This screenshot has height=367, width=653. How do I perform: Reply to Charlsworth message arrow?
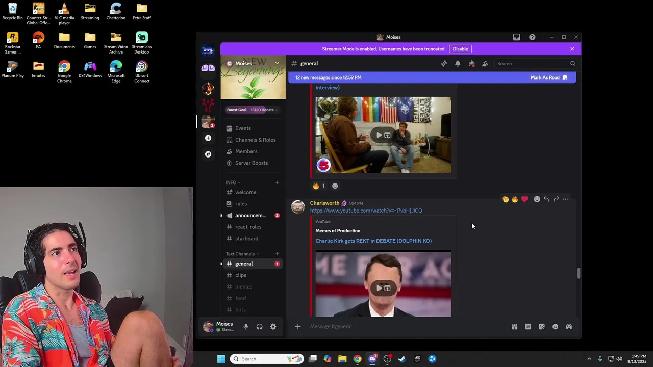546,199
